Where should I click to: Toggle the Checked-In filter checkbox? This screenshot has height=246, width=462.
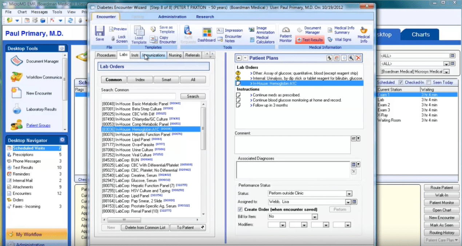[401, 82]
